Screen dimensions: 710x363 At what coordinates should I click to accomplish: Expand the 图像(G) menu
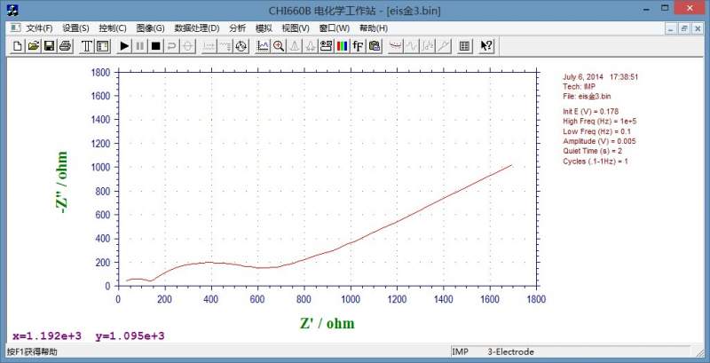pyautogui.click(x=151, y=28)
